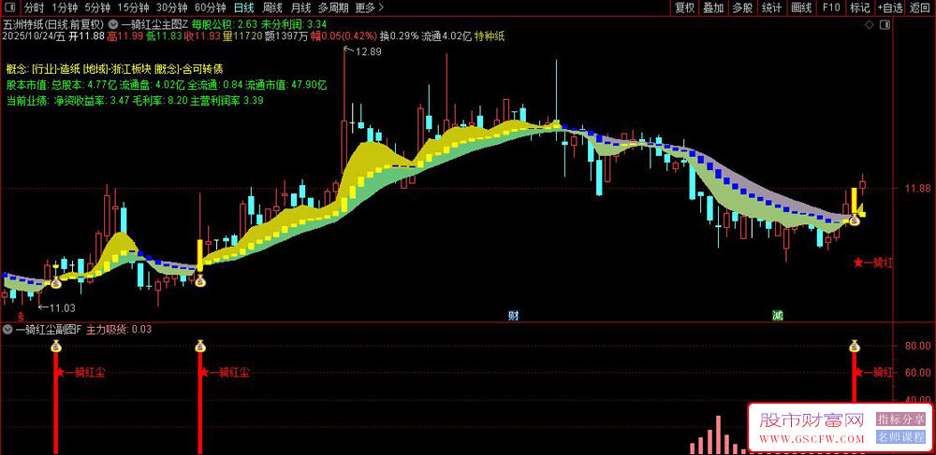Select the 60分钟 period
Screen dimensions: 936x455
[210, 7]
